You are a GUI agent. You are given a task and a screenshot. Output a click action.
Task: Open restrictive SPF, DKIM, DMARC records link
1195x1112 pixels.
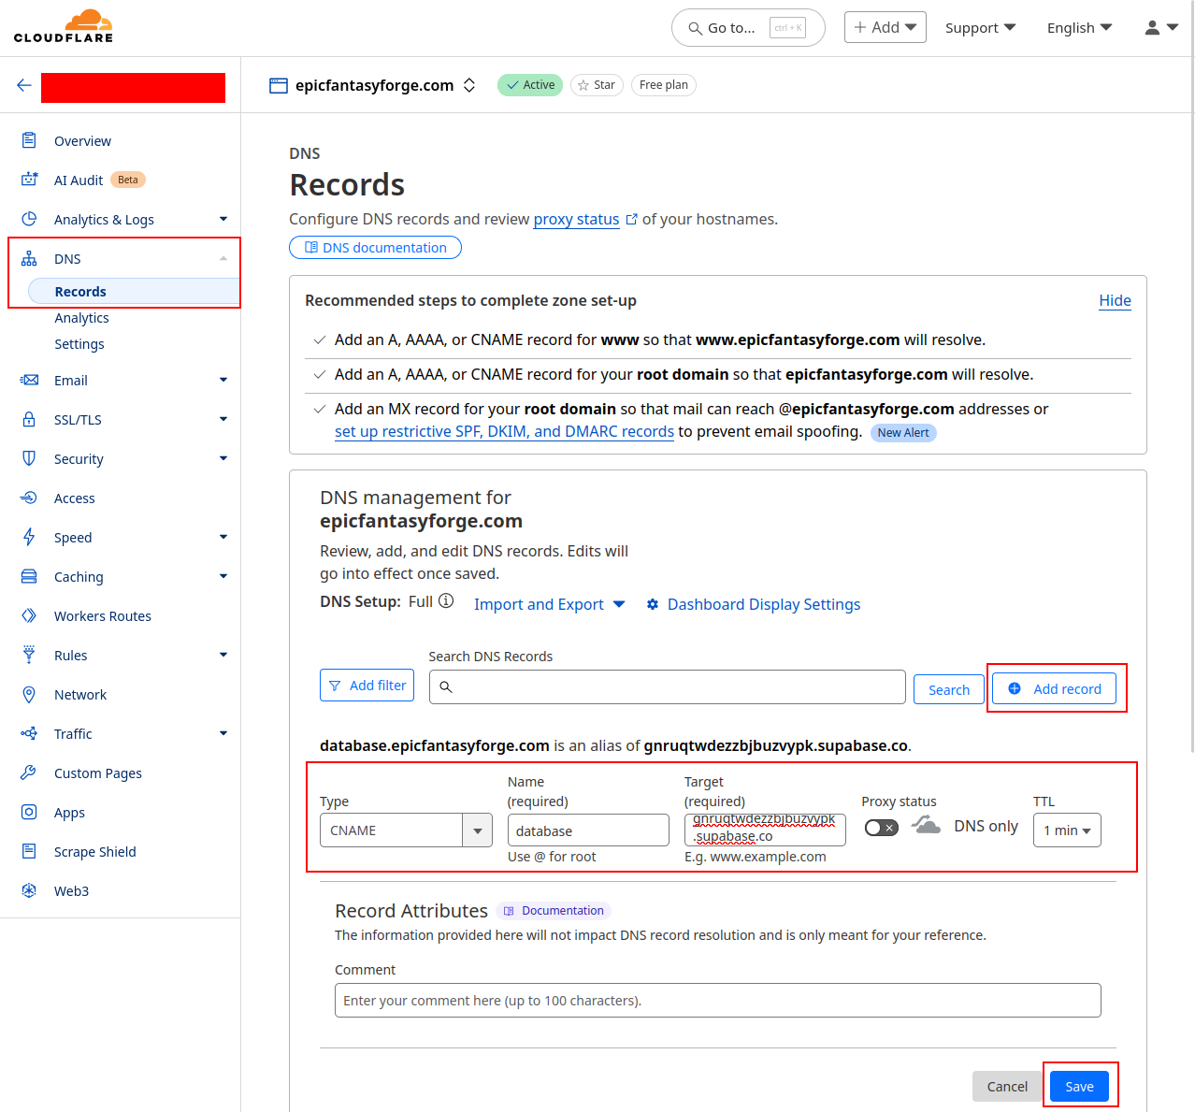click(504, 431)
